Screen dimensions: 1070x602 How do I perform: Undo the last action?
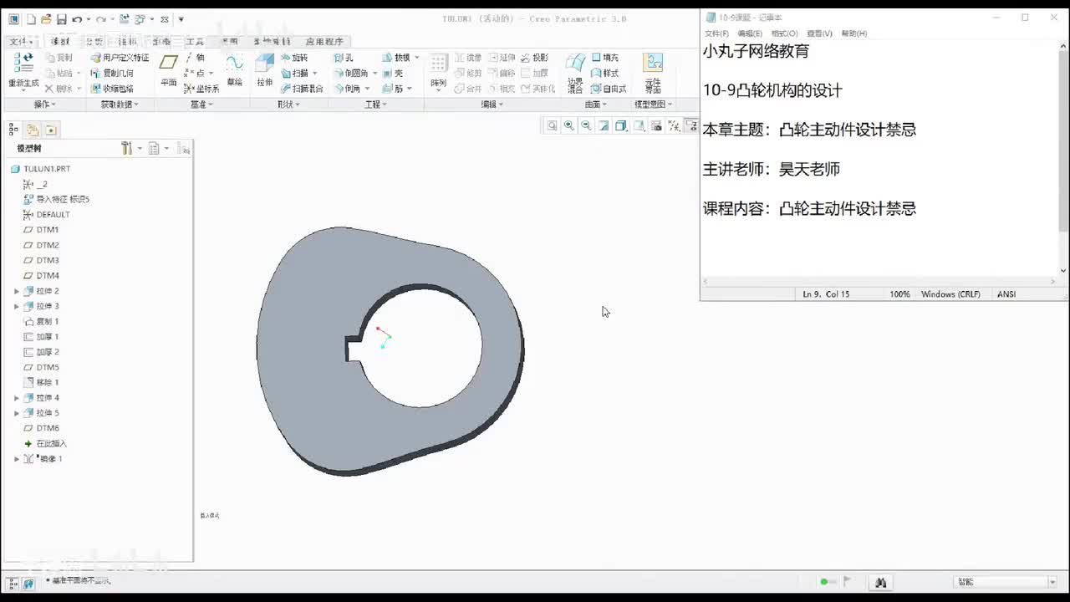76,19
